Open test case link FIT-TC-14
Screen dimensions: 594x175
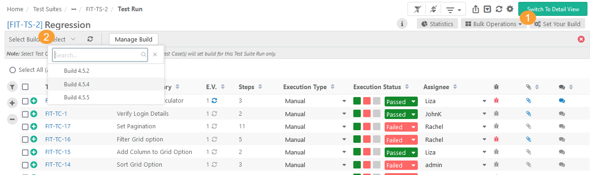(x=58, y=165)
